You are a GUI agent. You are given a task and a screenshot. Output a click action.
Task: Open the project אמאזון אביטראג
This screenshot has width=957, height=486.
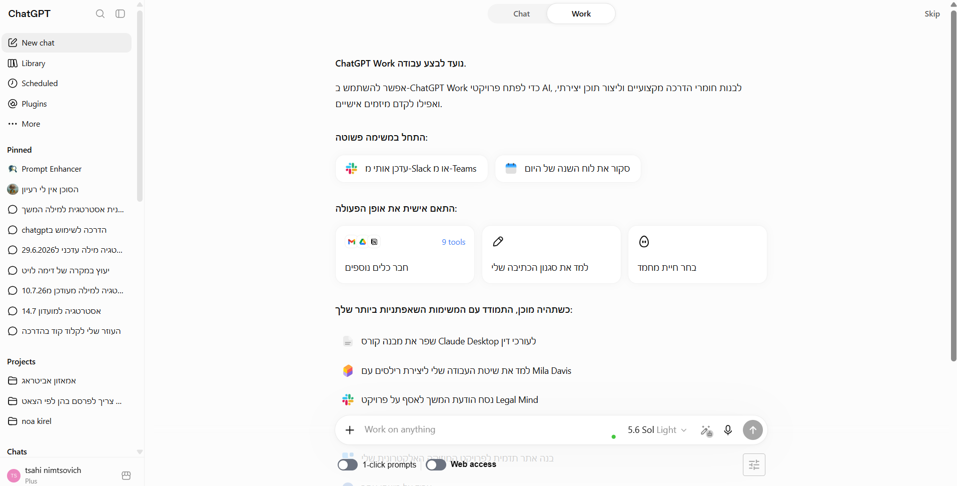[67, 381]
